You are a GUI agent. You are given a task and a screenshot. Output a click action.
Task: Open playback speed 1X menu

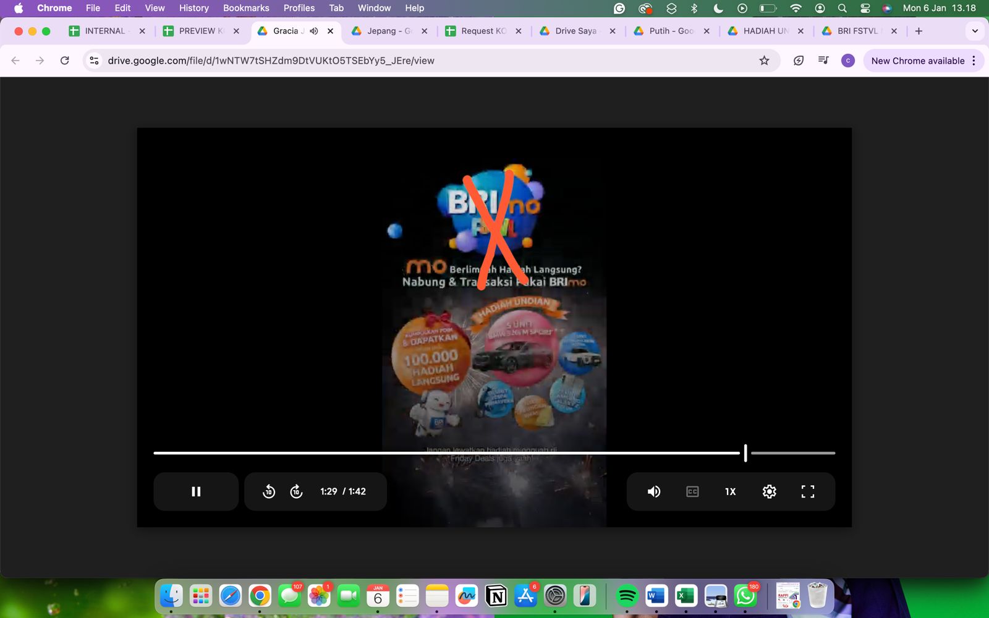(x=730, y=491)
